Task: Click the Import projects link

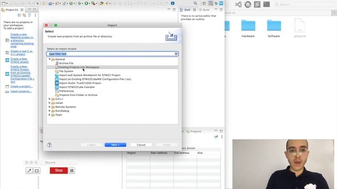Action: click(21, 91)
